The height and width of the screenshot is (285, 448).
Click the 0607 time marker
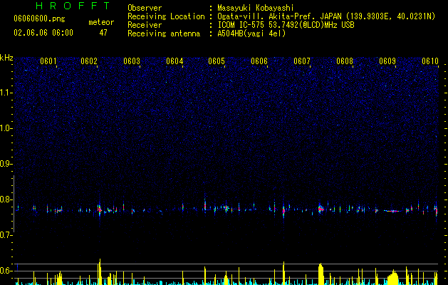pyautogui.click(x=302, y=61)
